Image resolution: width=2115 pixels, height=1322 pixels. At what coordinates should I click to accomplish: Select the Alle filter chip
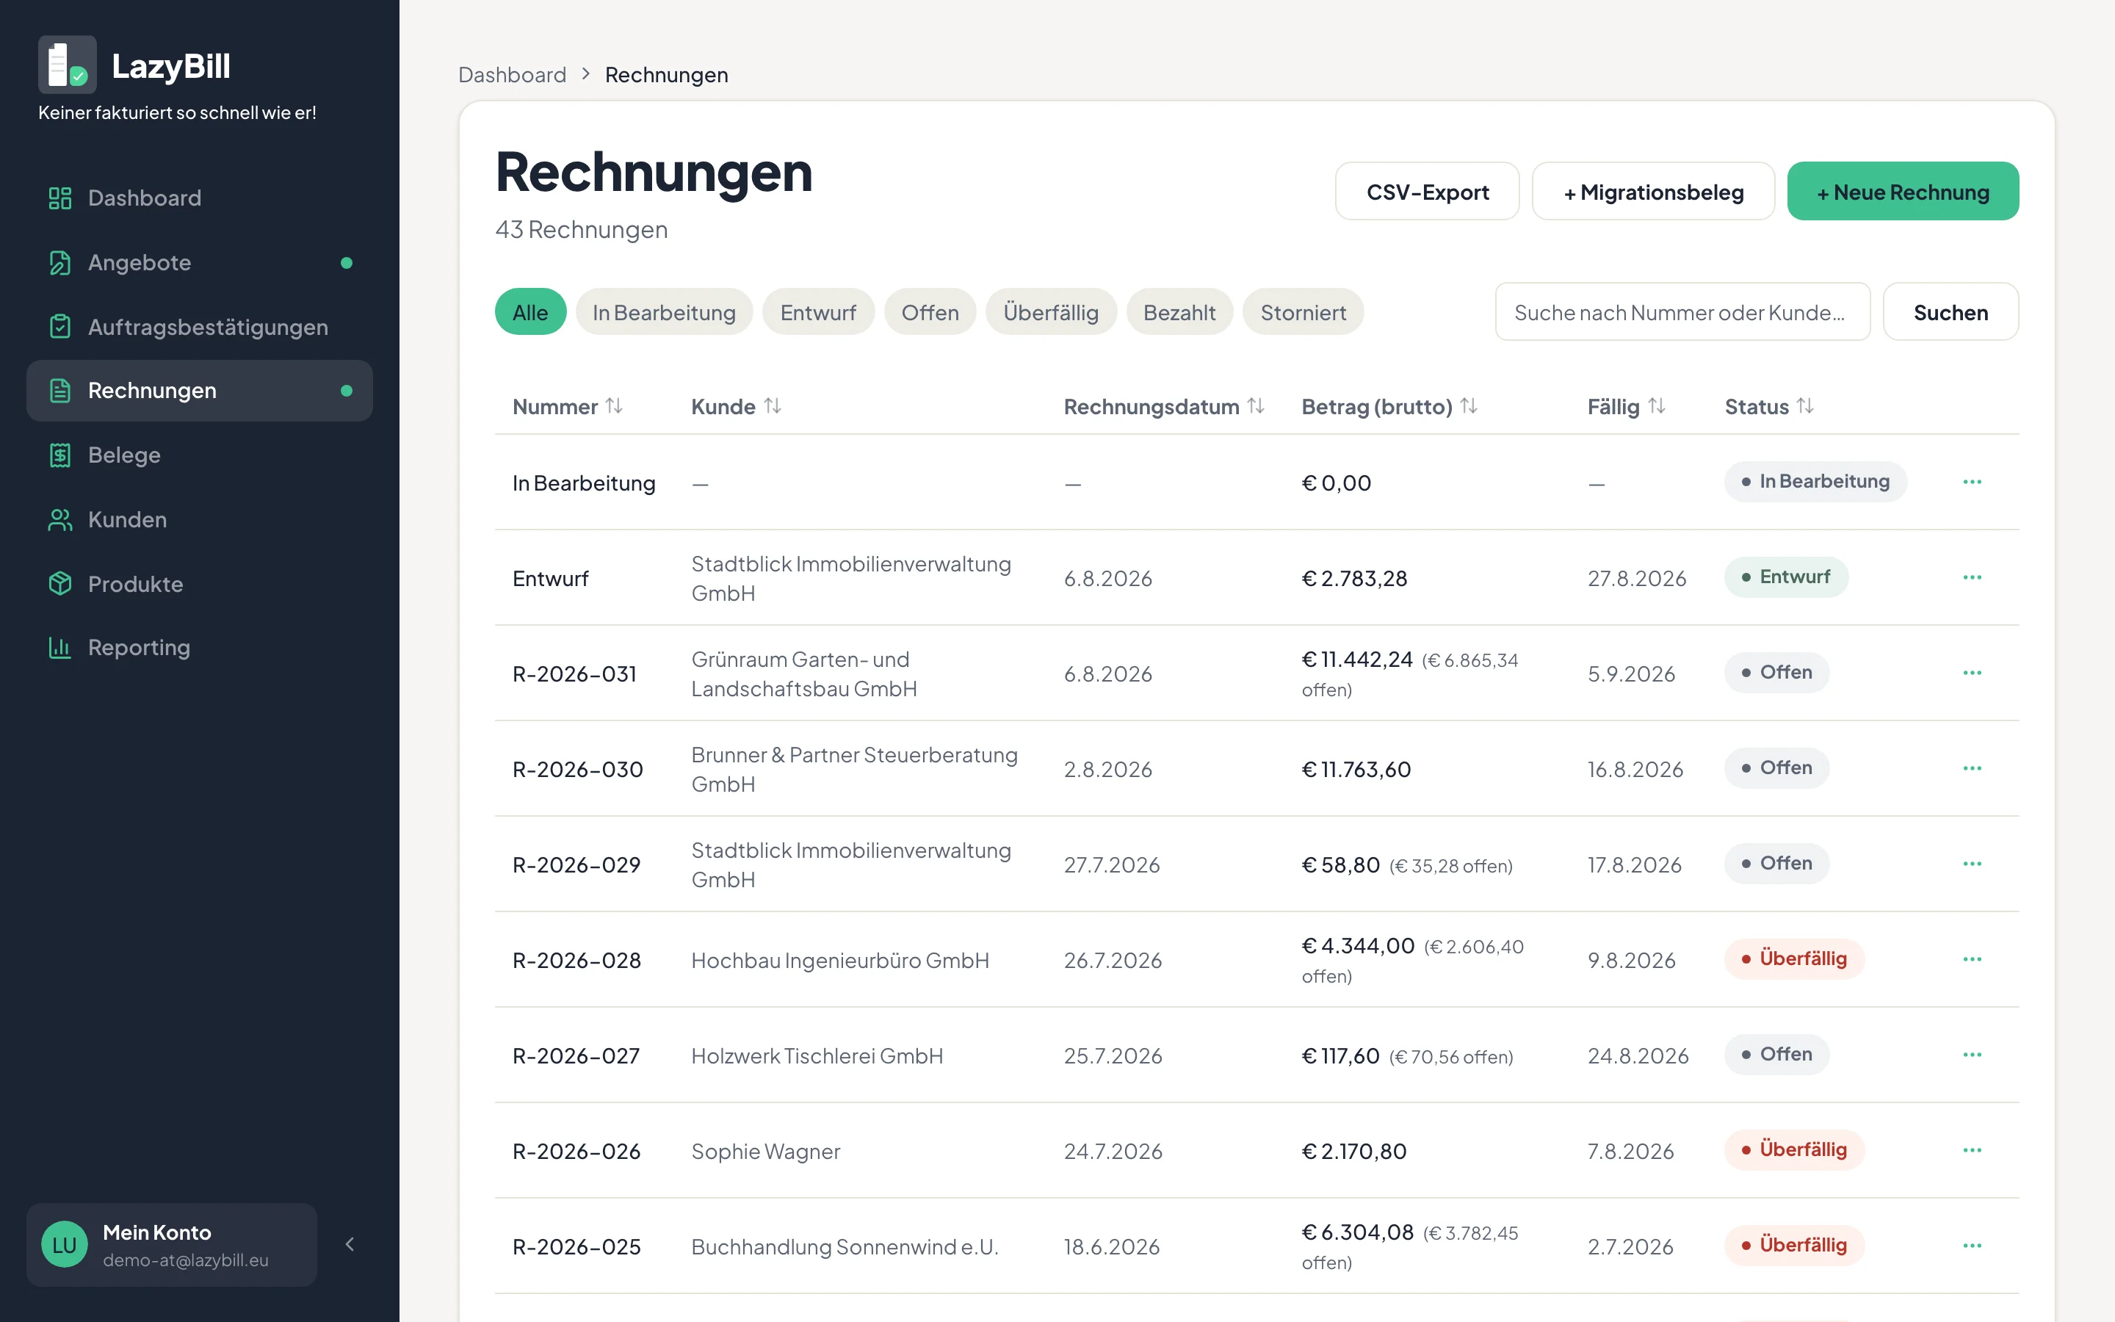pos(530,312)
